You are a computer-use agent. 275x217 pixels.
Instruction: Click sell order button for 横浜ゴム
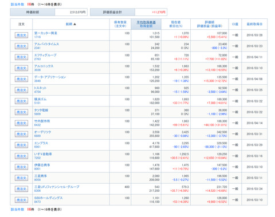coord(21,101)
